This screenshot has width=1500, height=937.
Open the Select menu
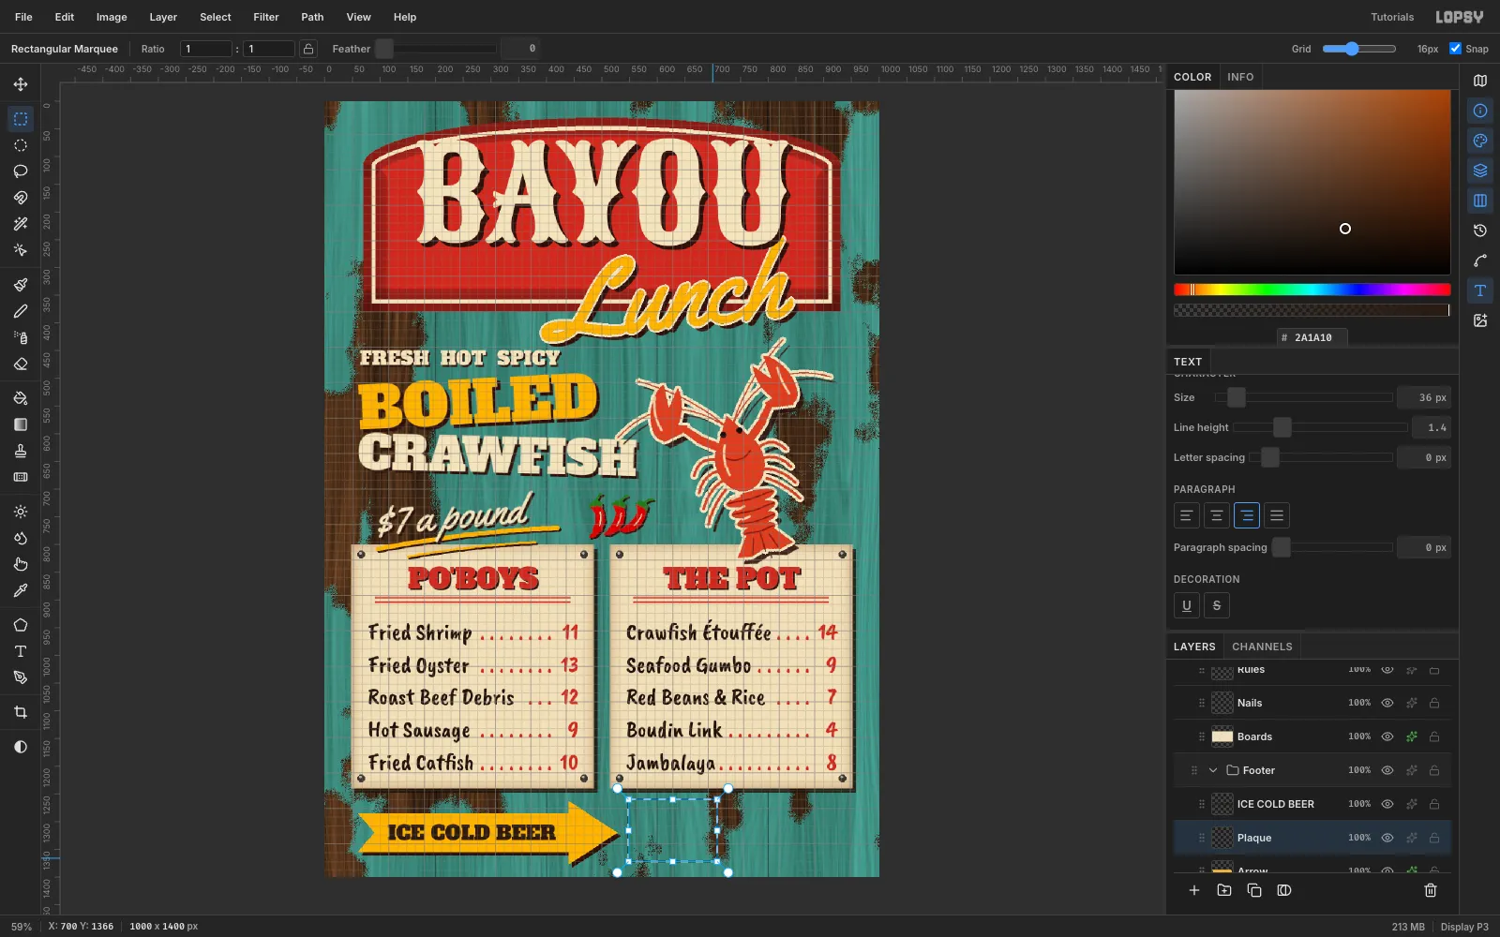216,17
